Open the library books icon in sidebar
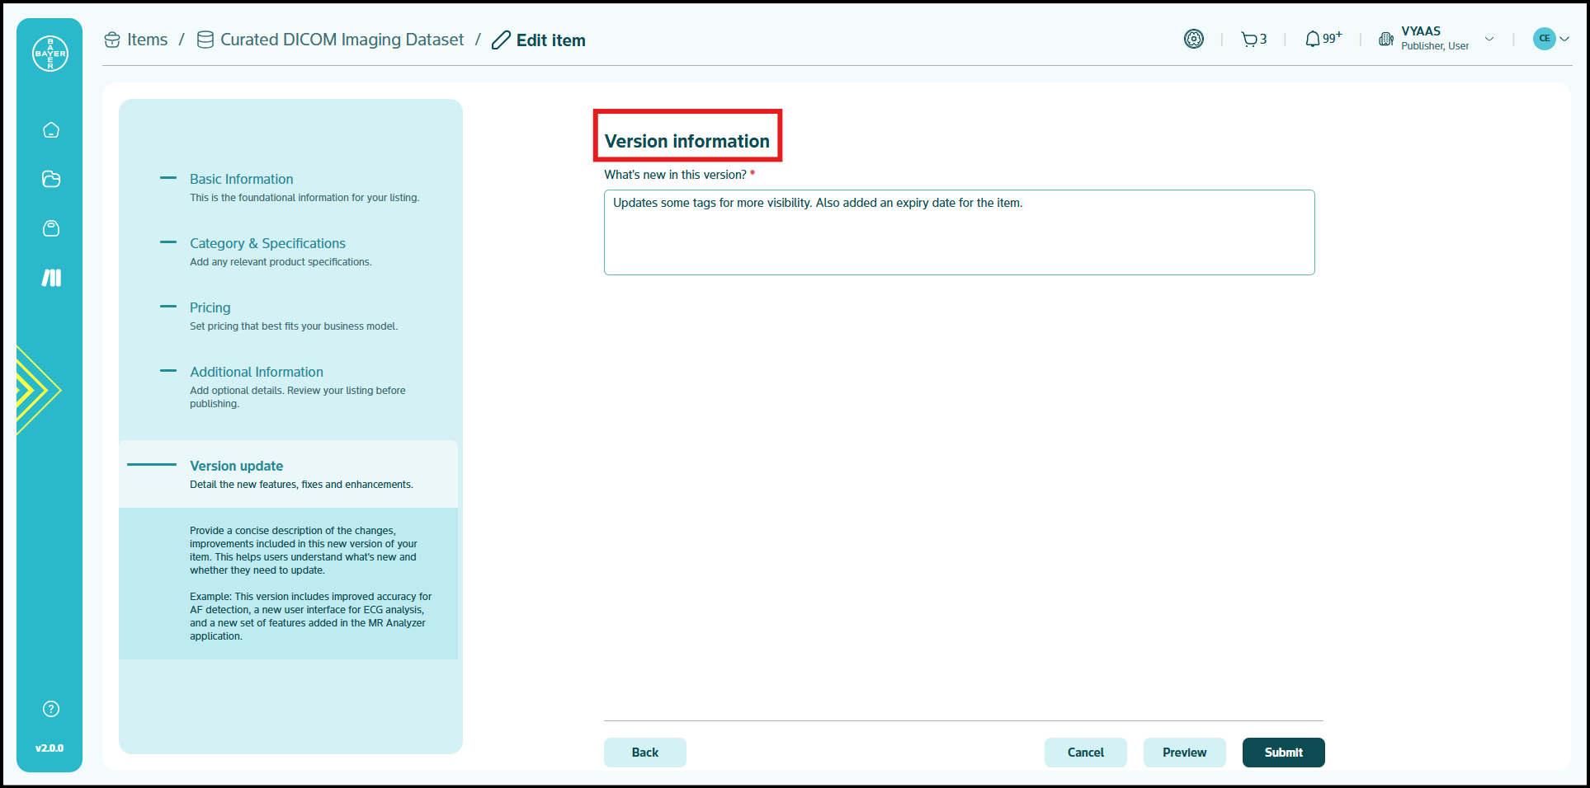Viewport: 1590px width, 788px height. 51,278
